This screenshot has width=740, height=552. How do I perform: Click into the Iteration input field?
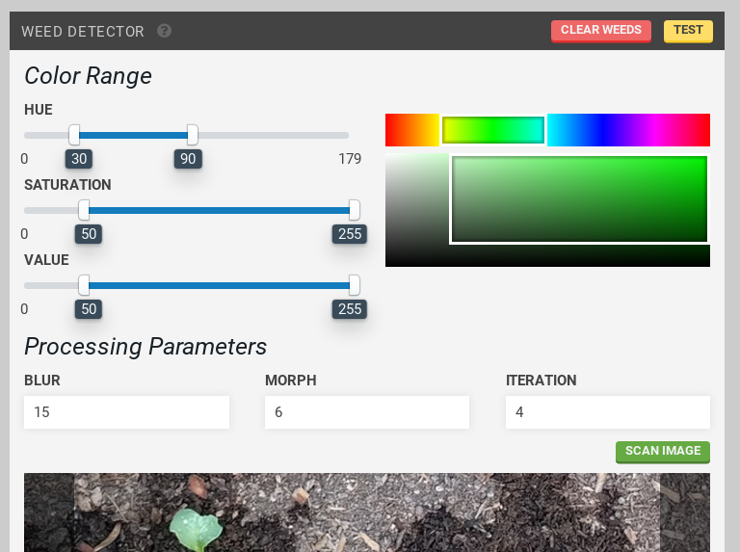608,412
